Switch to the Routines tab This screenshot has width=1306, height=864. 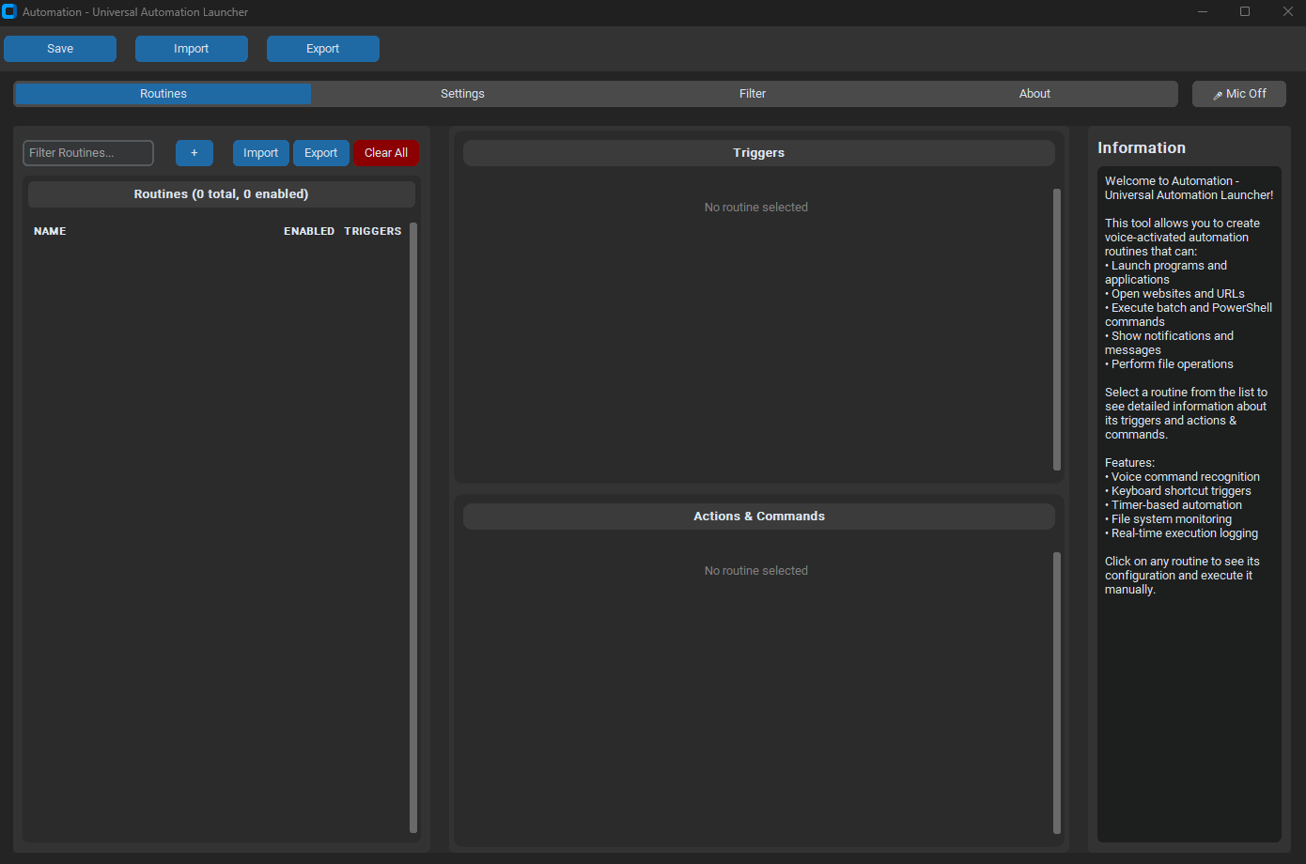163,94
